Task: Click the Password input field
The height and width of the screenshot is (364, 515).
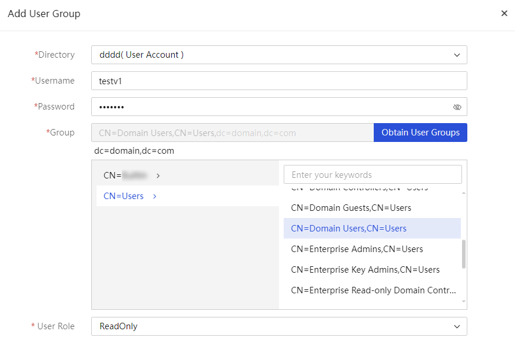Action: [x=279, y=107]
